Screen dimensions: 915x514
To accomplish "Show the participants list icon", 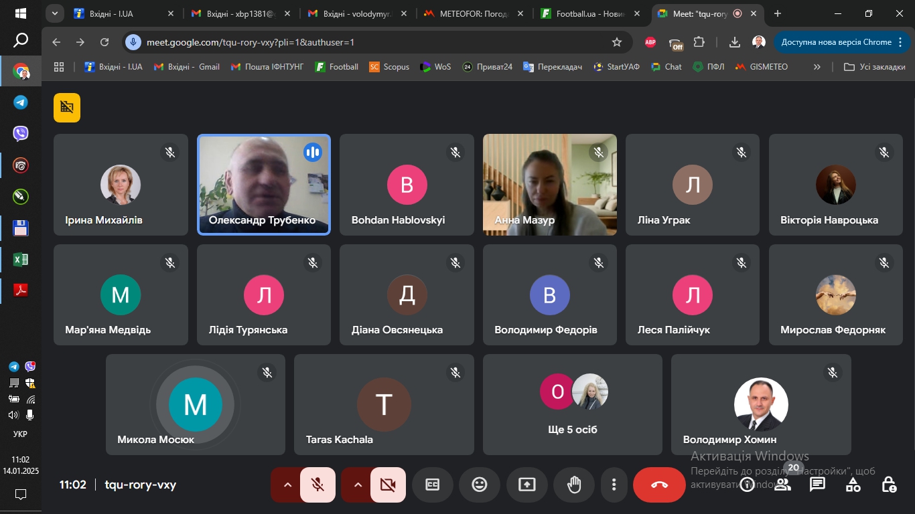I will [782, 485].
